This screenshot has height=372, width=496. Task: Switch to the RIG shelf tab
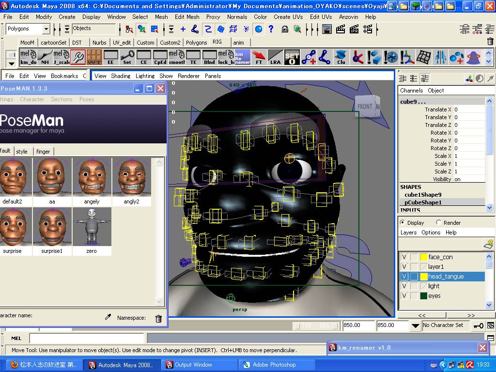click(x=217, y=42)
